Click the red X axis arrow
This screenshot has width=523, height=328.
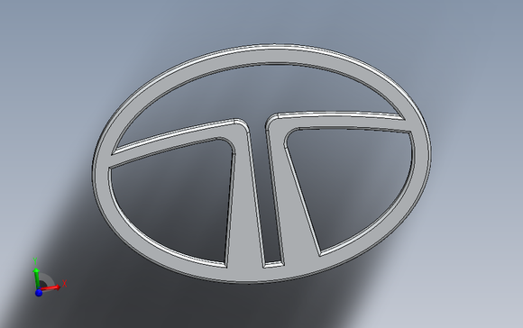[x=50, y=287]
